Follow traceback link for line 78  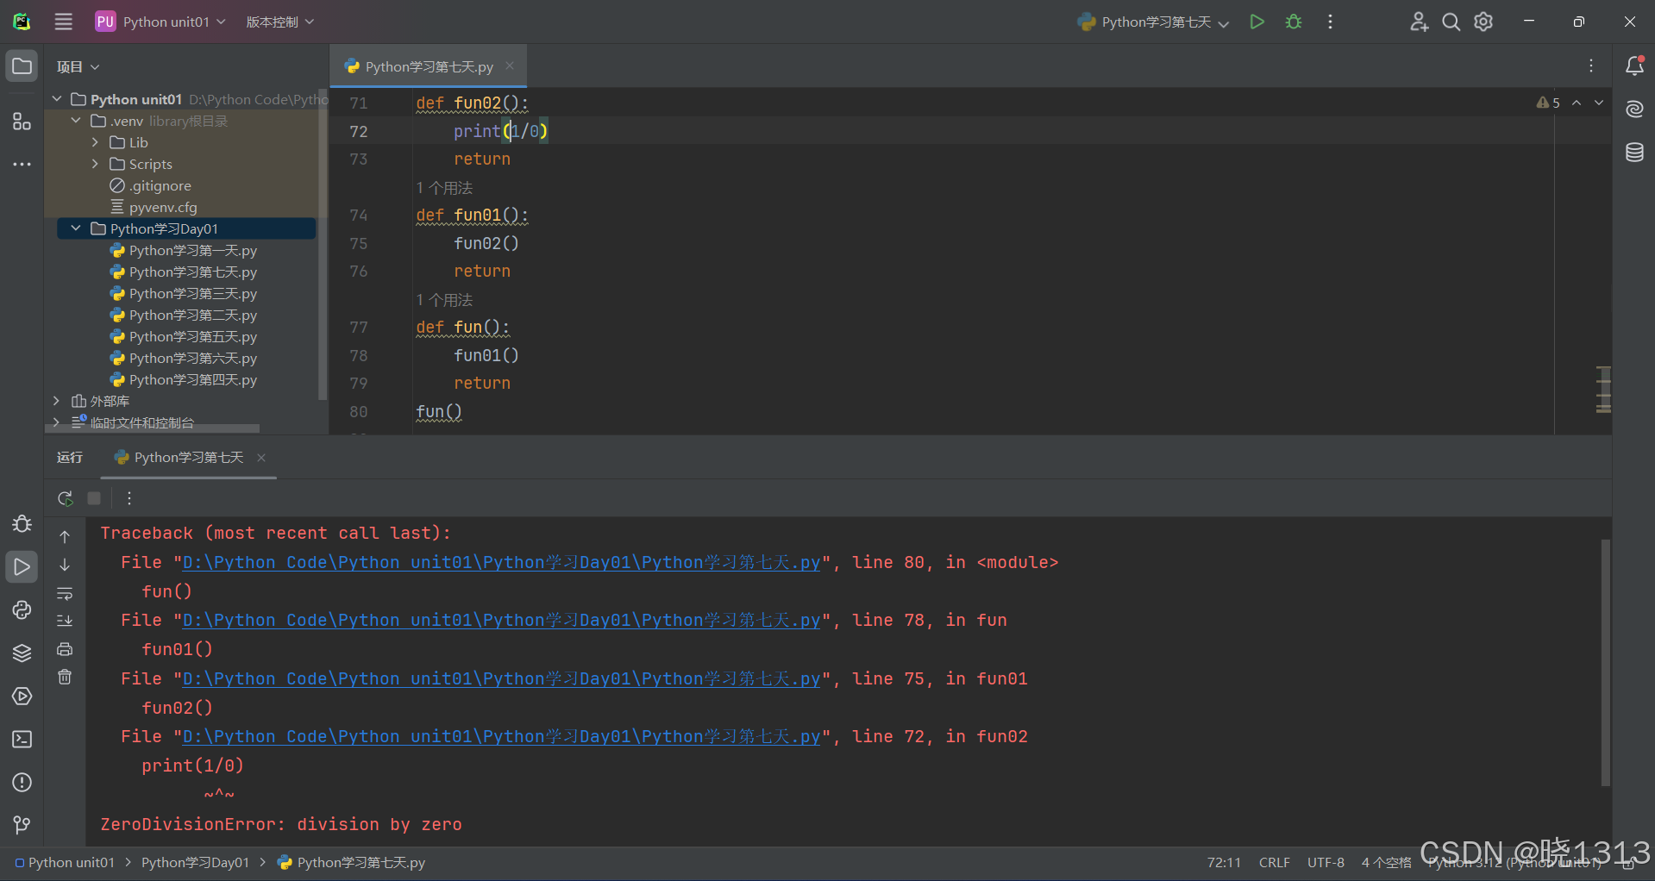click(x=501, y=620)
